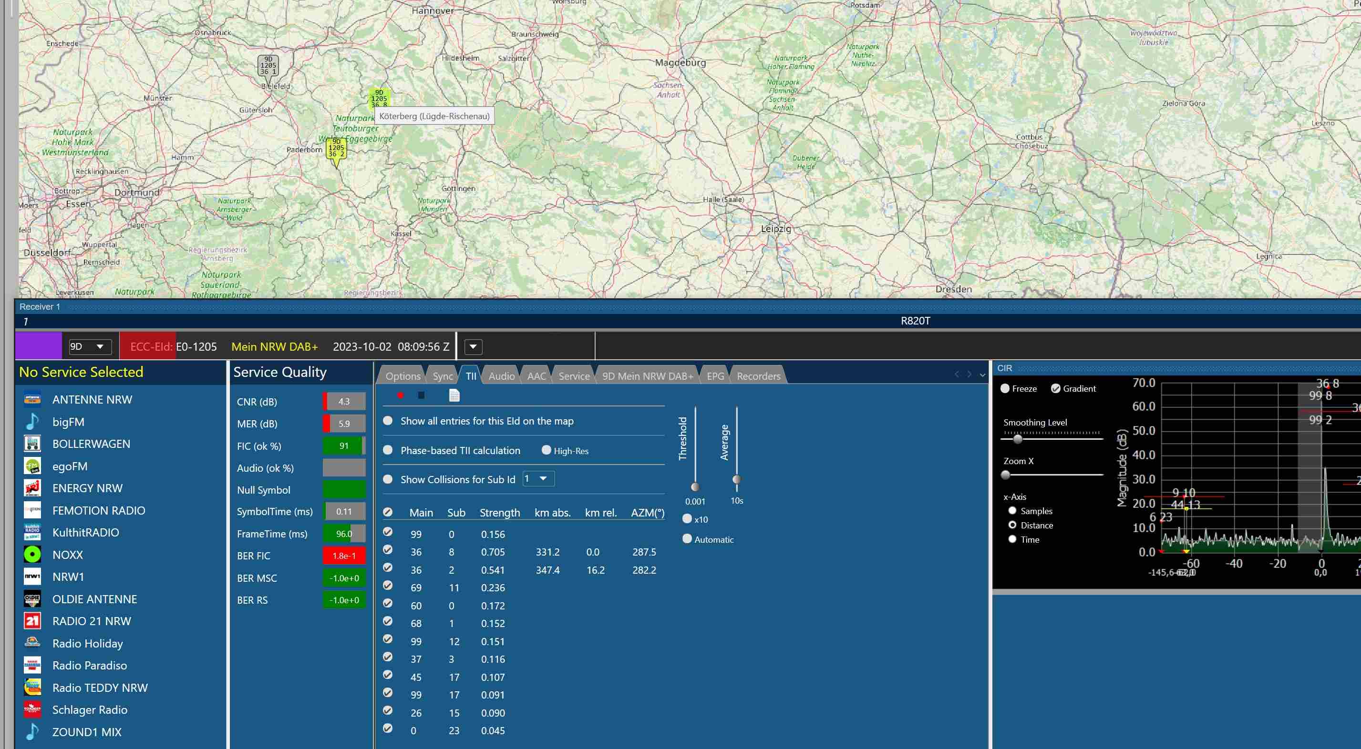The image size is (1361, 749).
Task: Open the TII log document icon
Action: coord(454,395)
